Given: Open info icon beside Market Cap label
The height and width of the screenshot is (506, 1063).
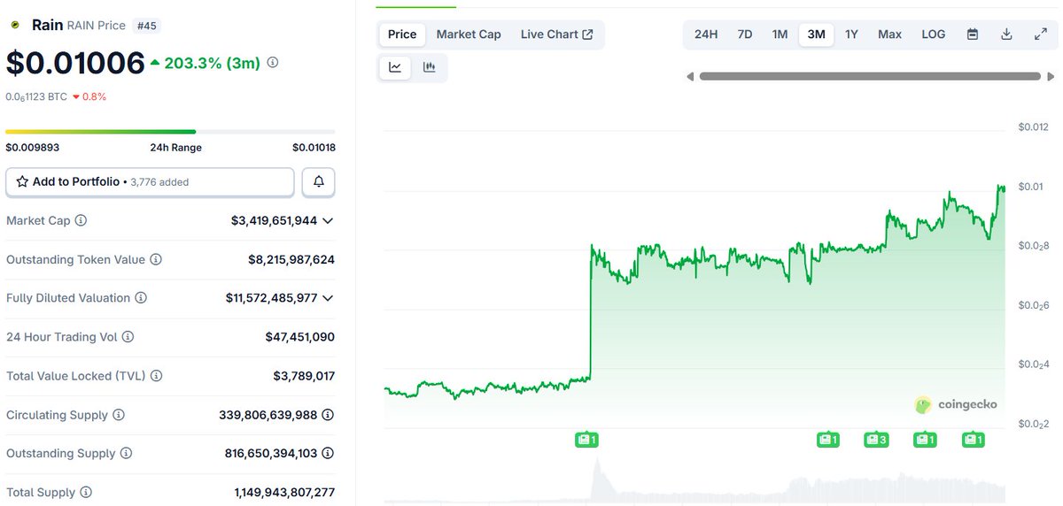Looking at the screenshot, I should [x=81, y=220].
